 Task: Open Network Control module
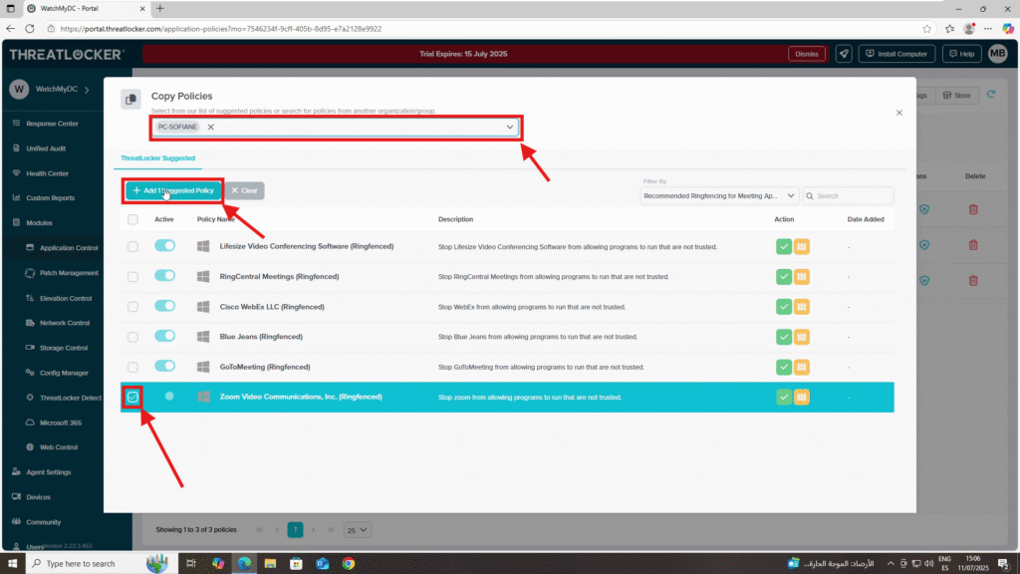tap(65, 323)
